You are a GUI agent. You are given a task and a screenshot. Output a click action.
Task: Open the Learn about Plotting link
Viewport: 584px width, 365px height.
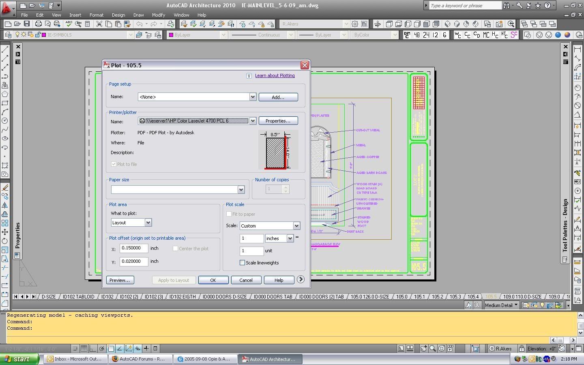275,75
